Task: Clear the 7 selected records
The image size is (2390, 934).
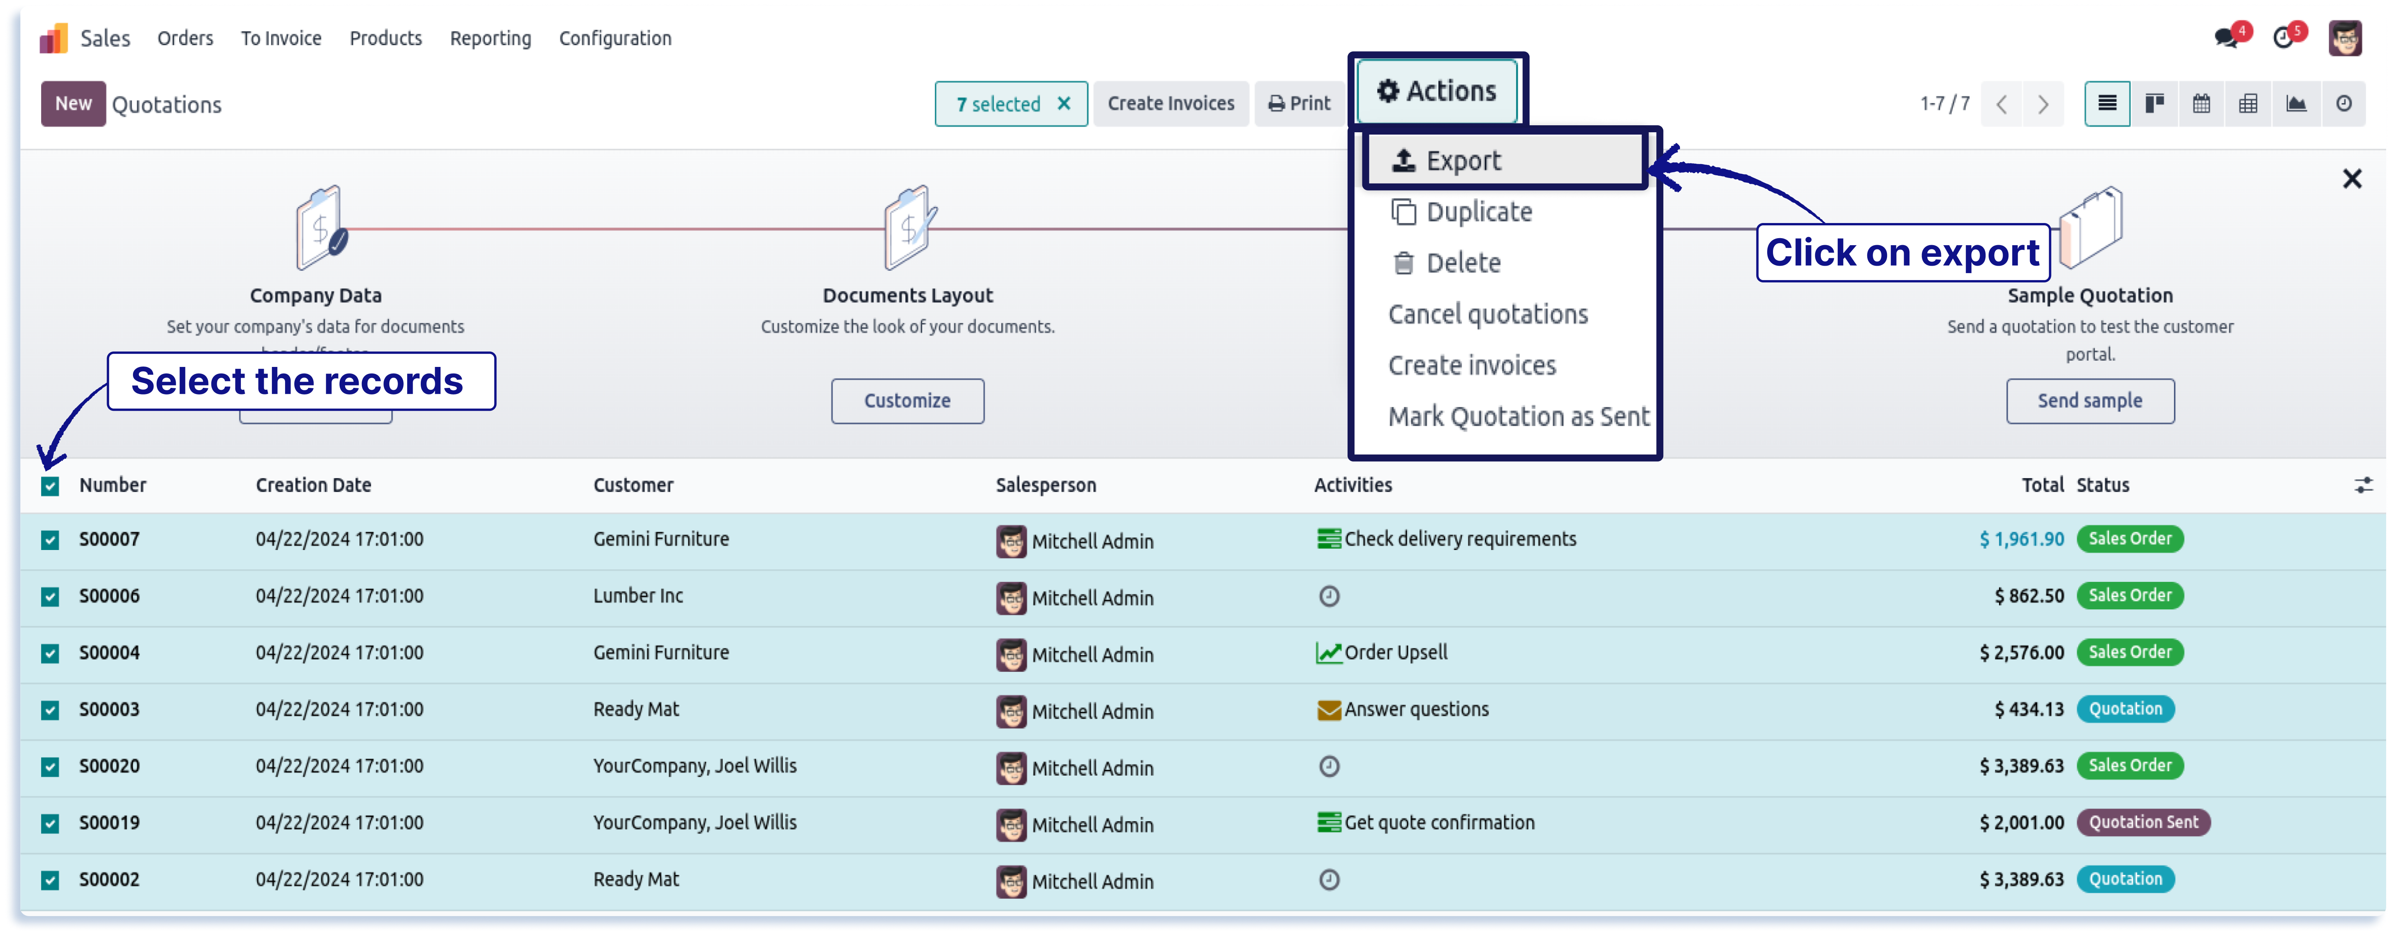Action: pos(1064,104)
